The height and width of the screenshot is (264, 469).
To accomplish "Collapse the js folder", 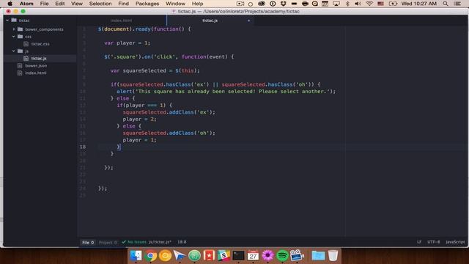I will pos(13,51).
